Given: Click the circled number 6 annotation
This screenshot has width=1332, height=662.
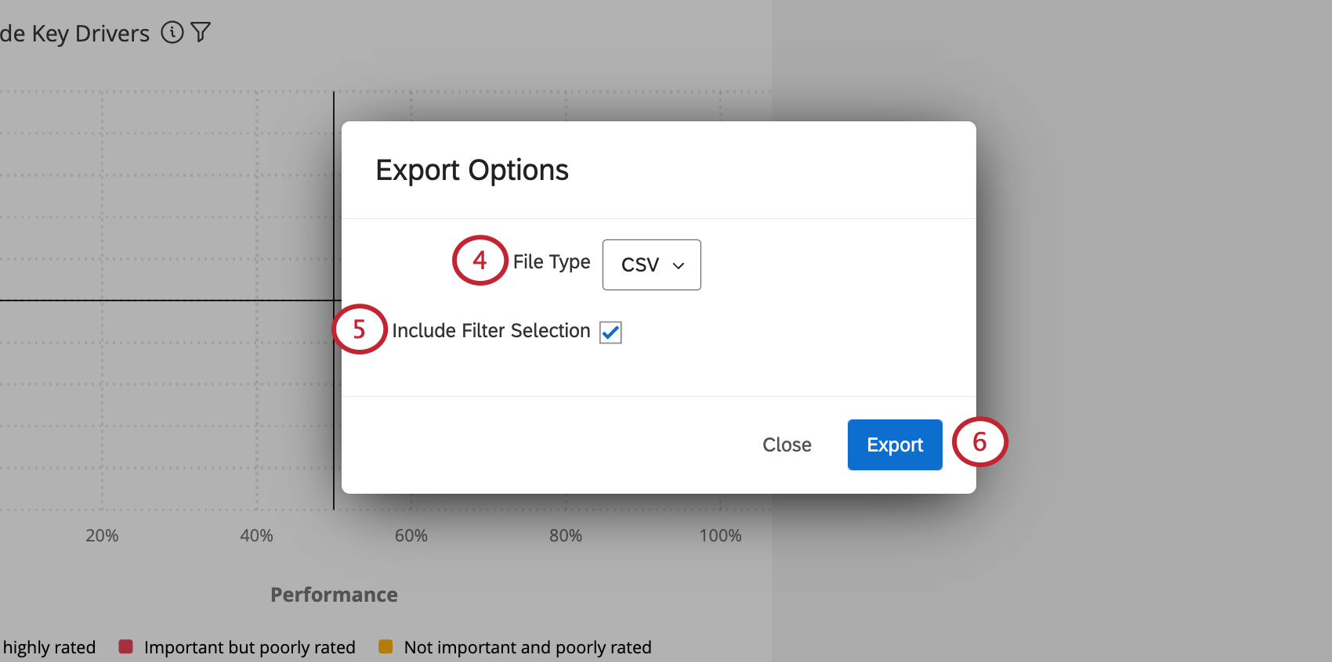Looking at the screenshot, I should click(980, 443).
